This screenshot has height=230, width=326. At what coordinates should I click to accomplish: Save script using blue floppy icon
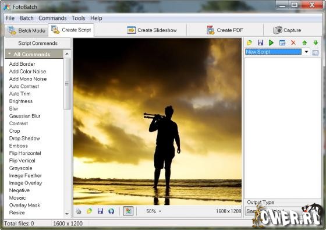pyautogui.click(x=260, y=43)
